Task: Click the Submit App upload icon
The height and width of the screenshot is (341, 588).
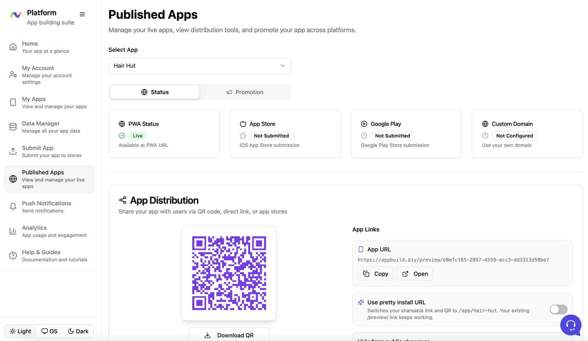Action: tap(13, 151)
